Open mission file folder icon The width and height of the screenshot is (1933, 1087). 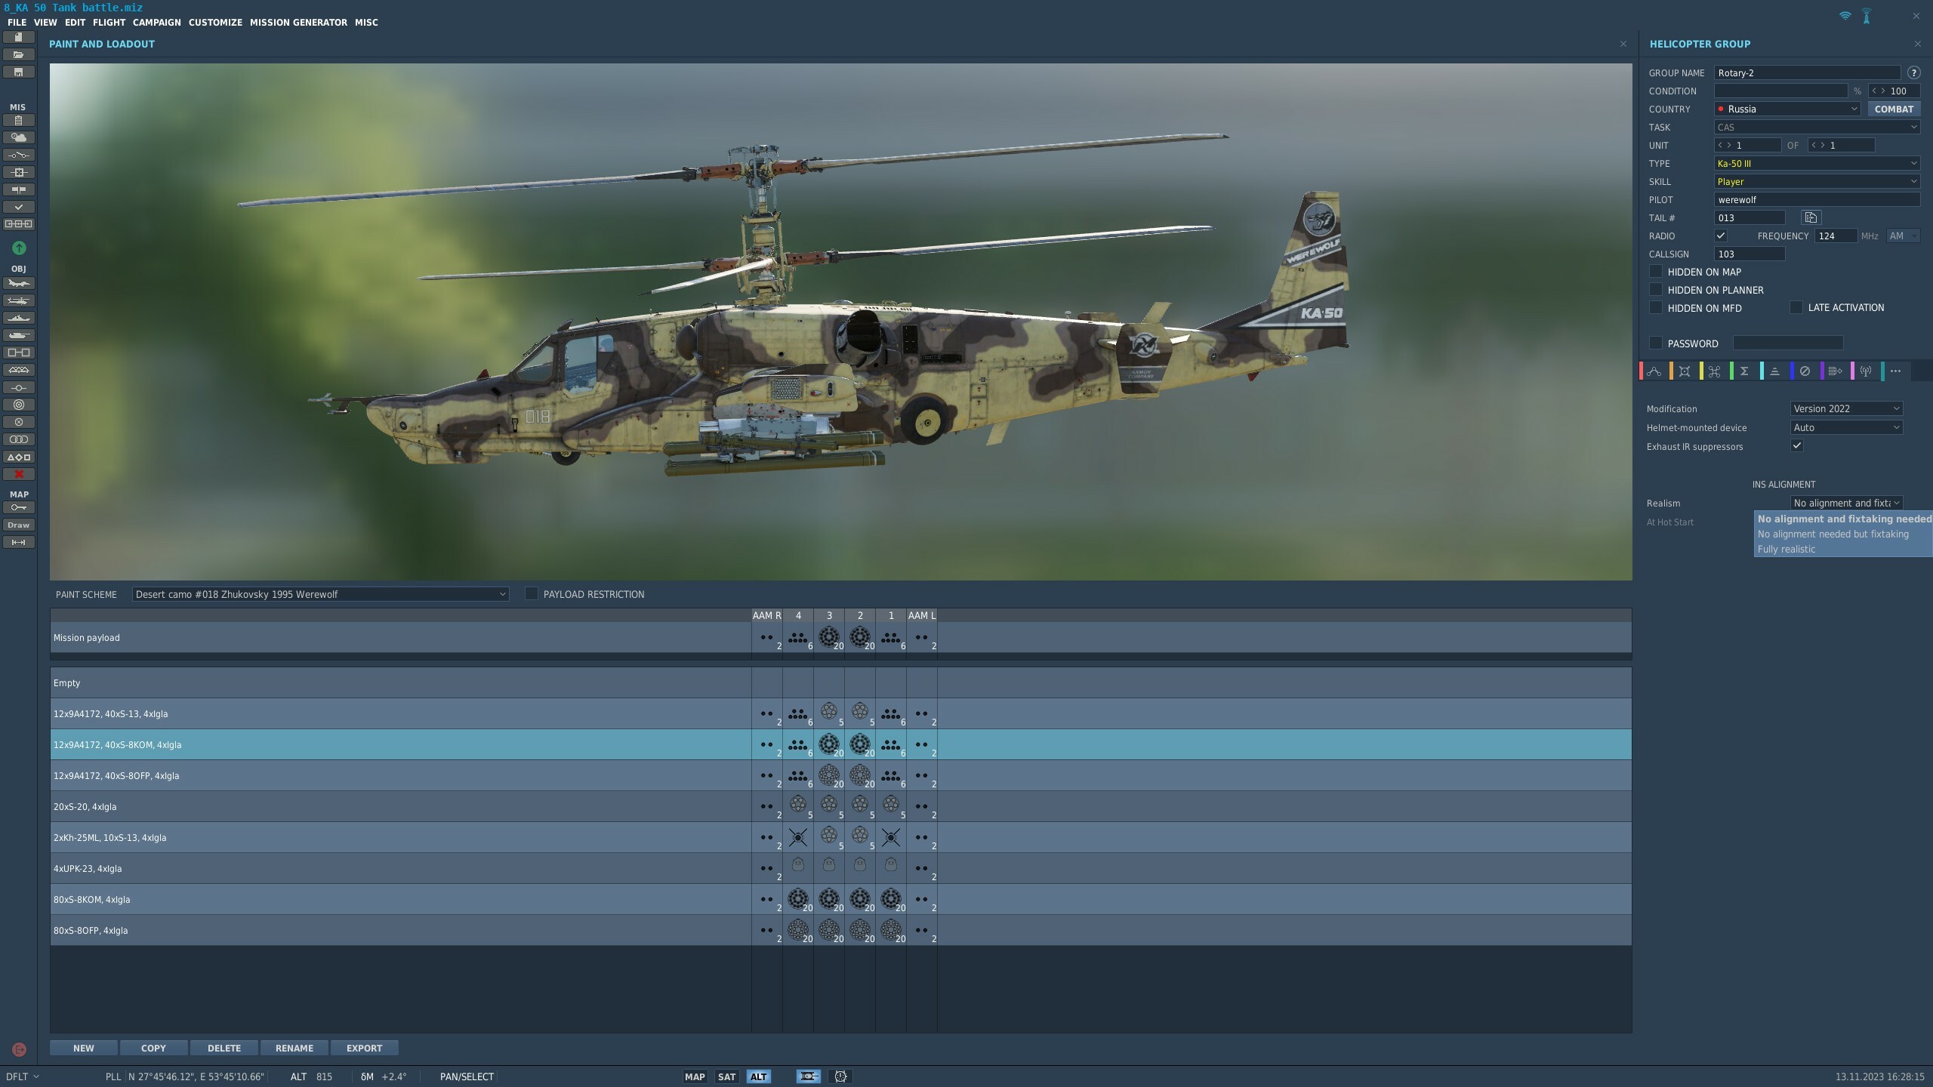click(x=18, y=54)
